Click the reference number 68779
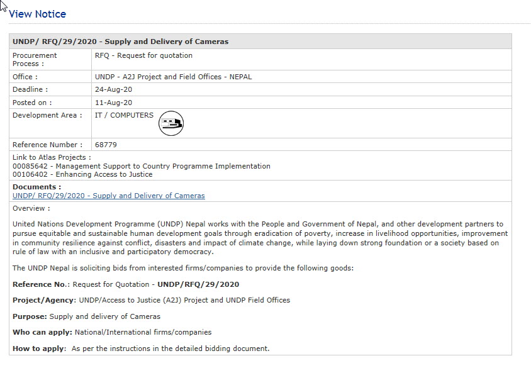Image resolution: width=531 pixels, height=368 pixels. click(x=106, y=145)
